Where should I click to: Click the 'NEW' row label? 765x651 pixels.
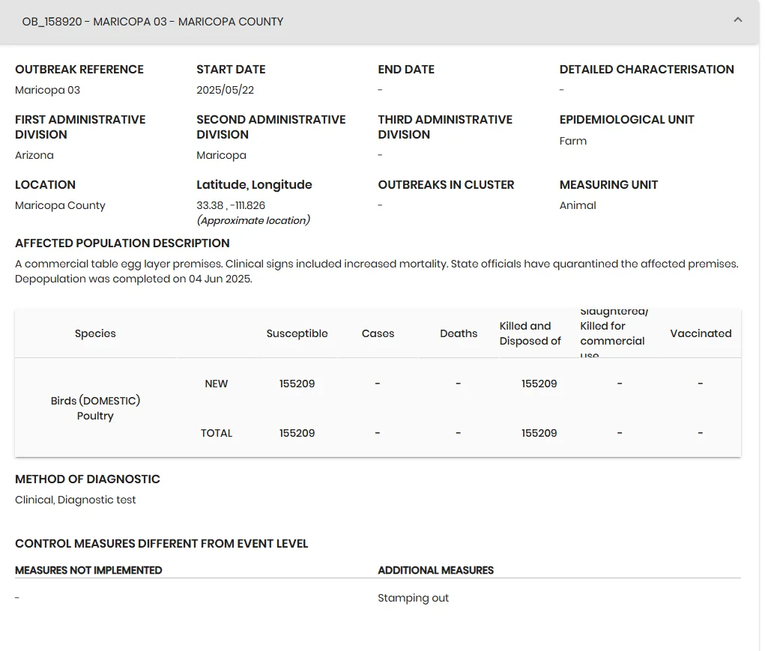216,384
